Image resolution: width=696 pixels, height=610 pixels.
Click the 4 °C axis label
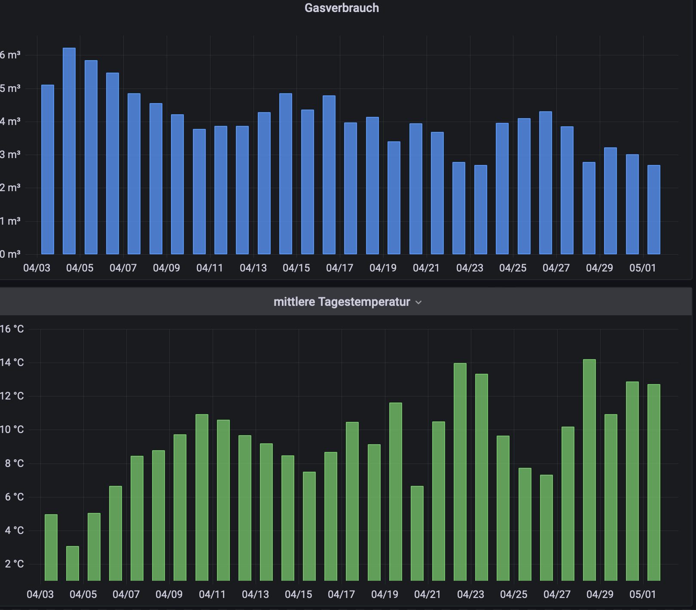coord(14,531)
